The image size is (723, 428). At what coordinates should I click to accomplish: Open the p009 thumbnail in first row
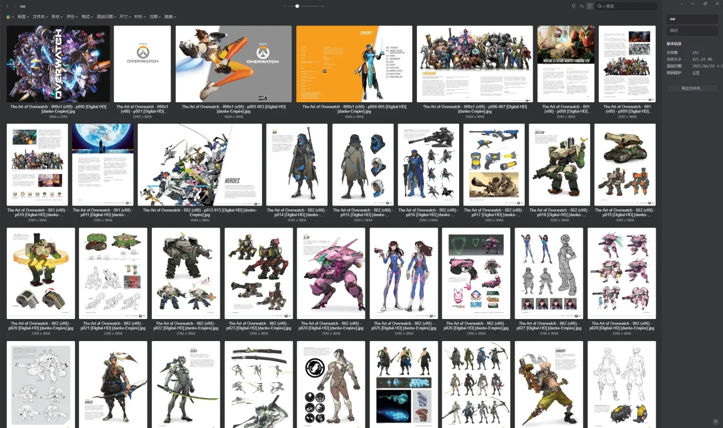point(627,64)
